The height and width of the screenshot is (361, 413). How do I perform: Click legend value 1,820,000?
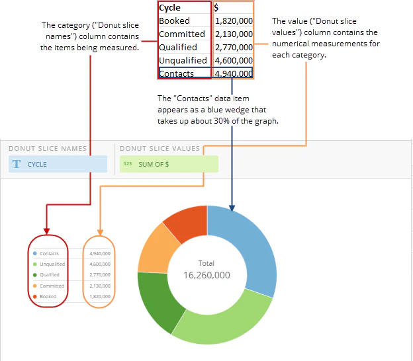click(100, 296)
